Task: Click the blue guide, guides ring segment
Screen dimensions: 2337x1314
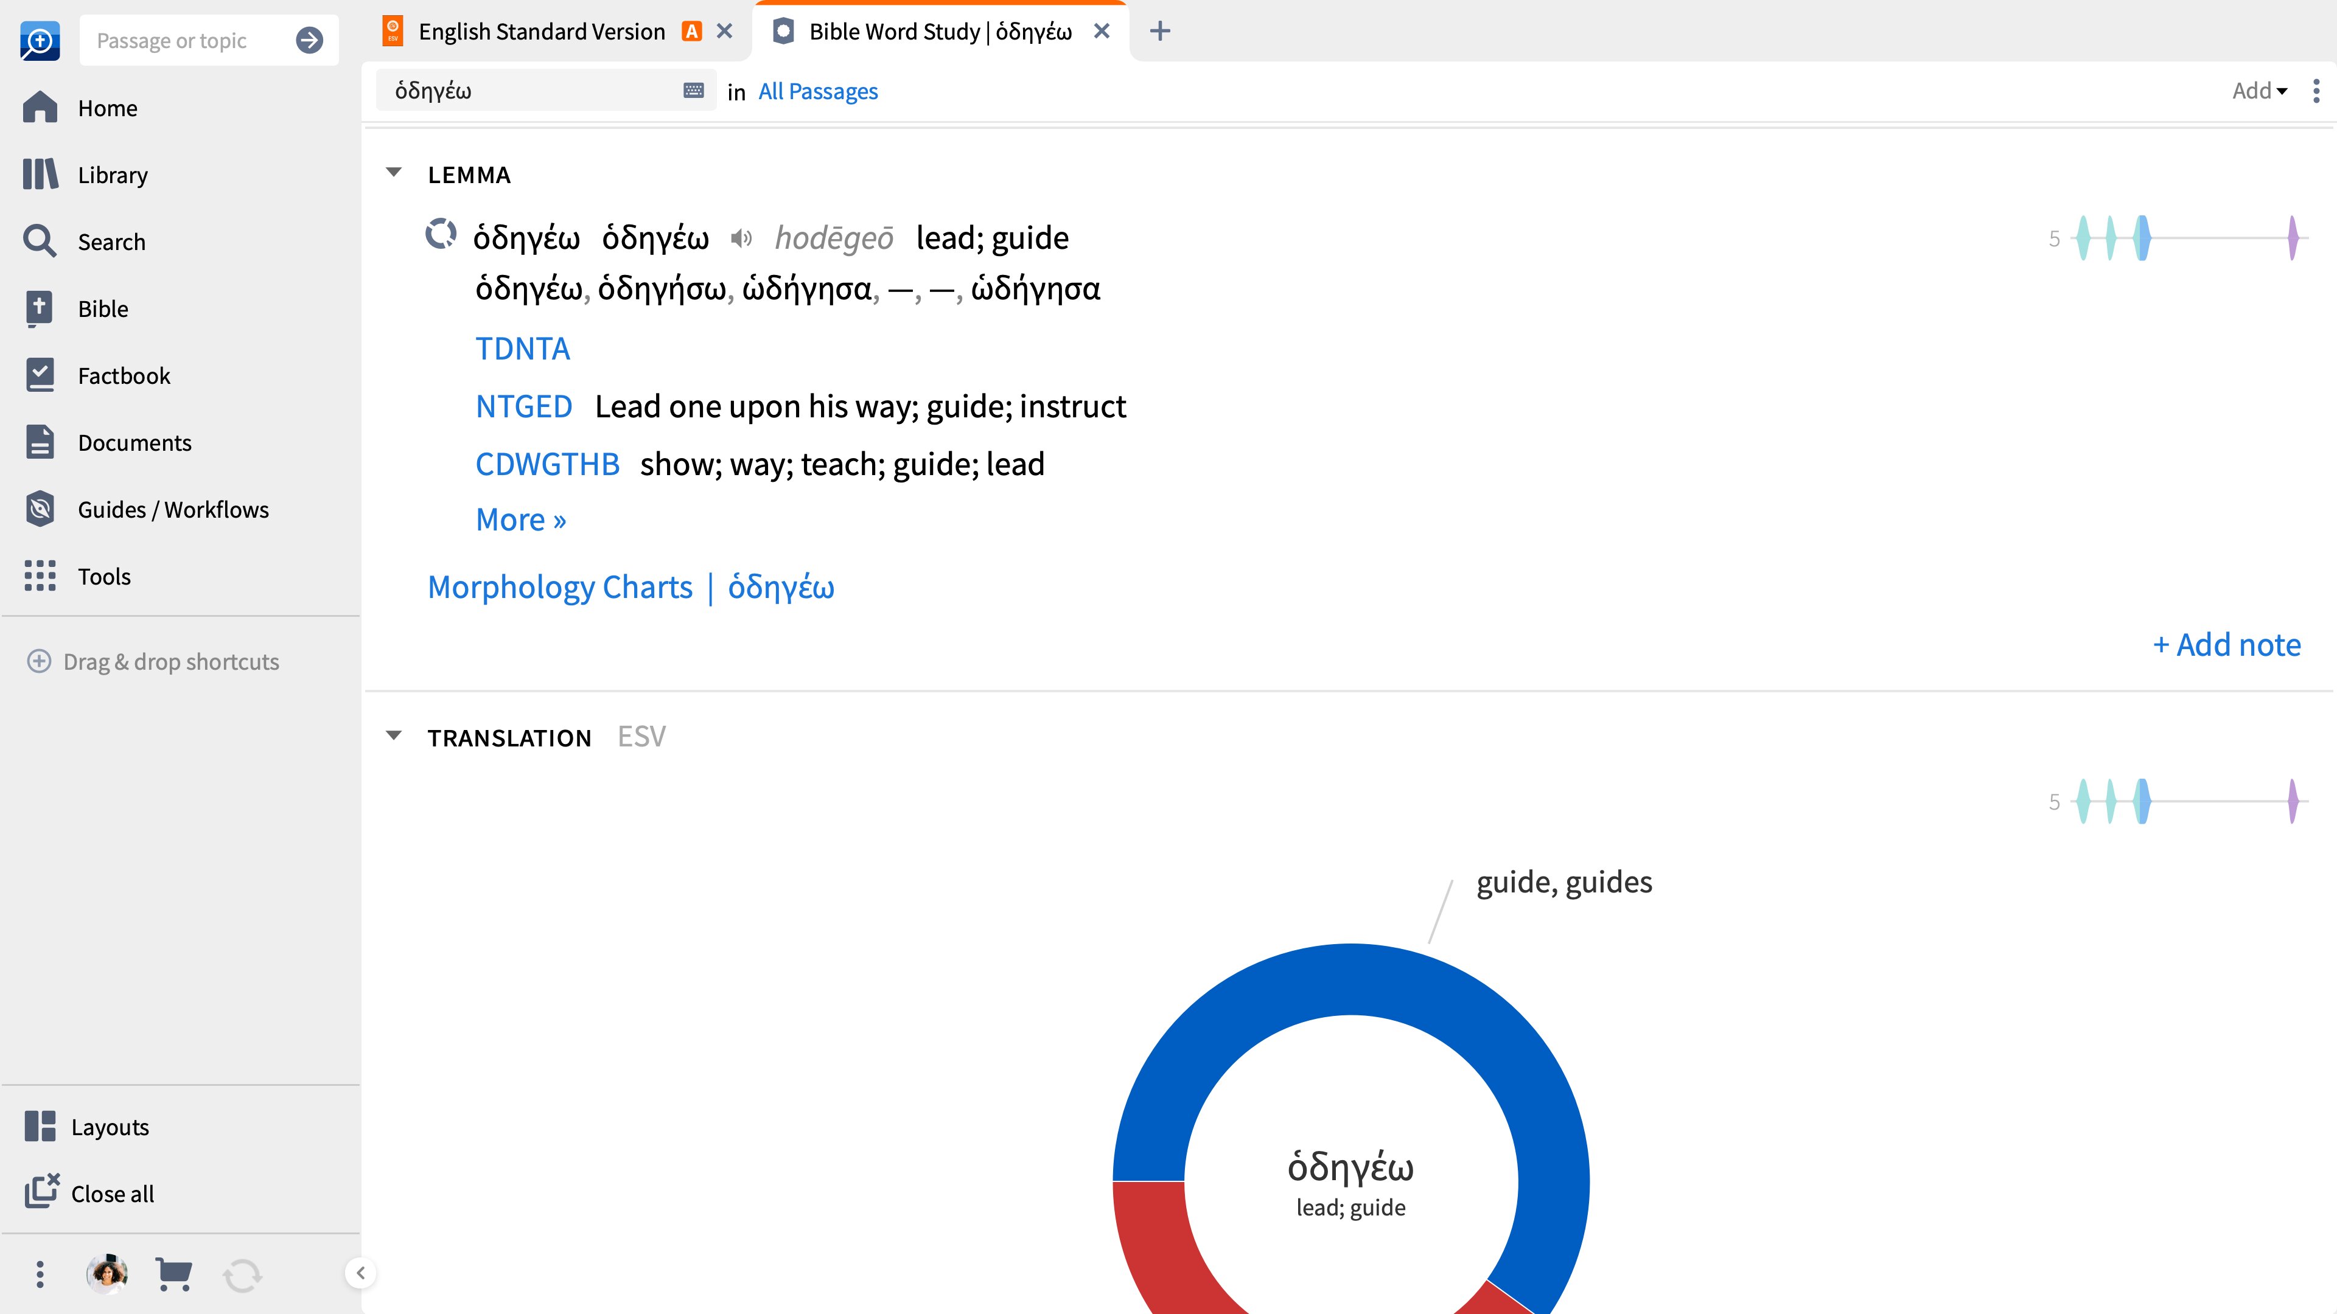Action: click(x=1351, y=979)
